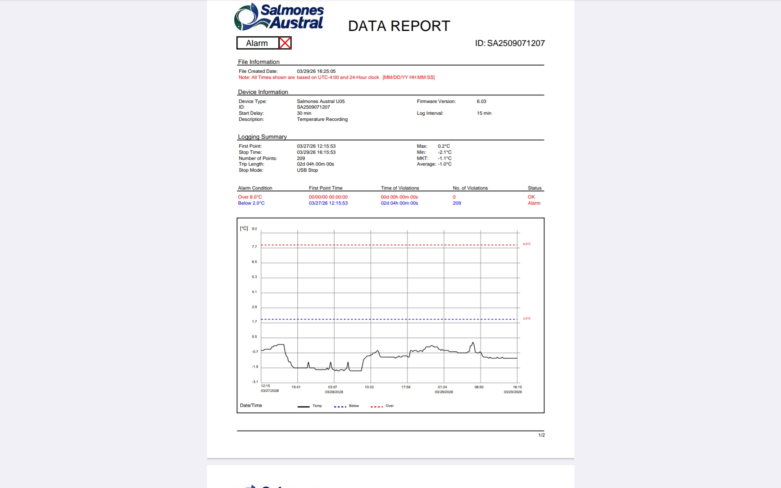Click the Device Information section heading

(x=263, y=92)
